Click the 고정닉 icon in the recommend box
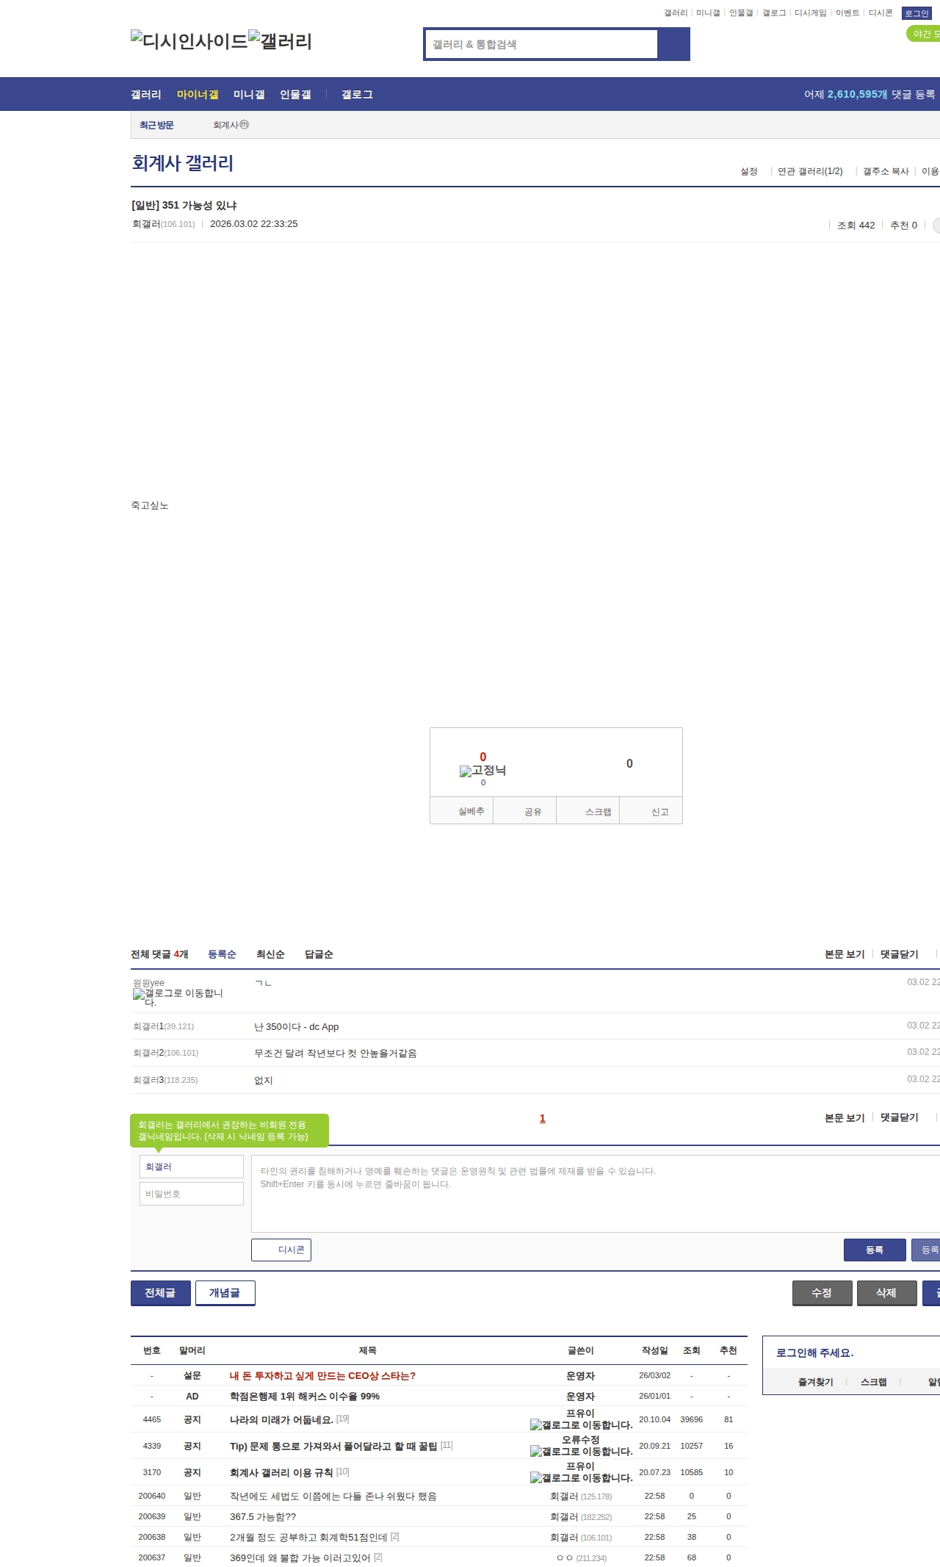The image size is (940, 1567). point(482,770)
